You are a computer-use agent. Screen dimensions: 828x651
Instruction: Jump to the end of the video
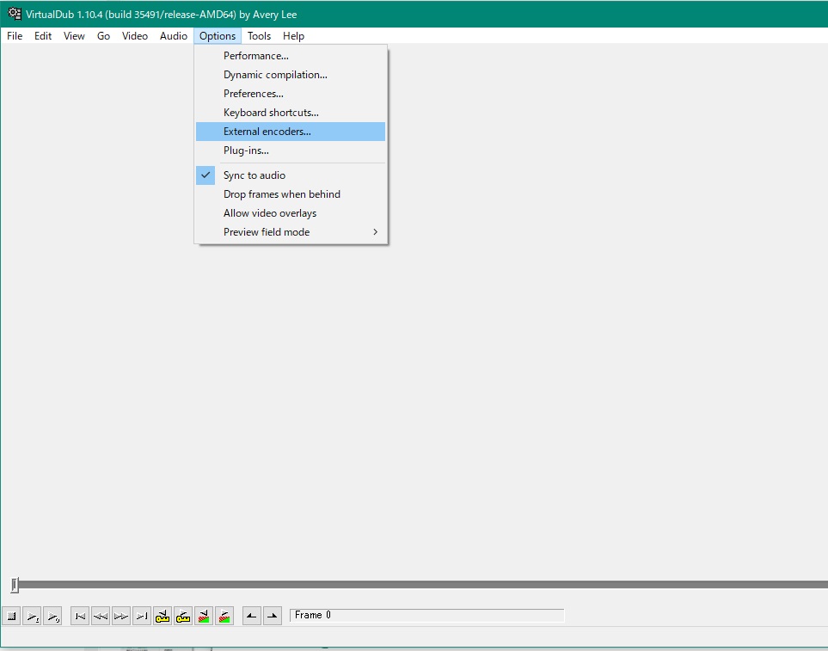point(142,616)
